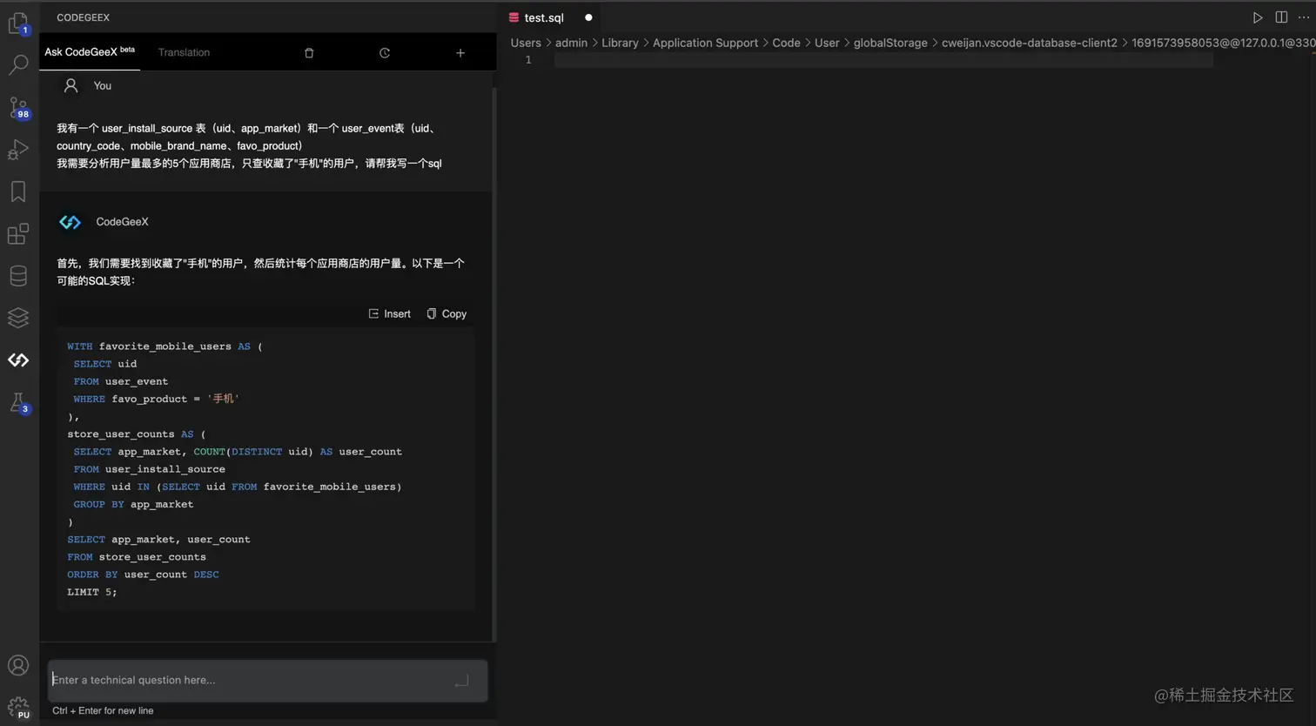1316x726 pixels.
Task: Open Library breadcrumb segment
Action: pyautogui.click(x=620, y=43)
